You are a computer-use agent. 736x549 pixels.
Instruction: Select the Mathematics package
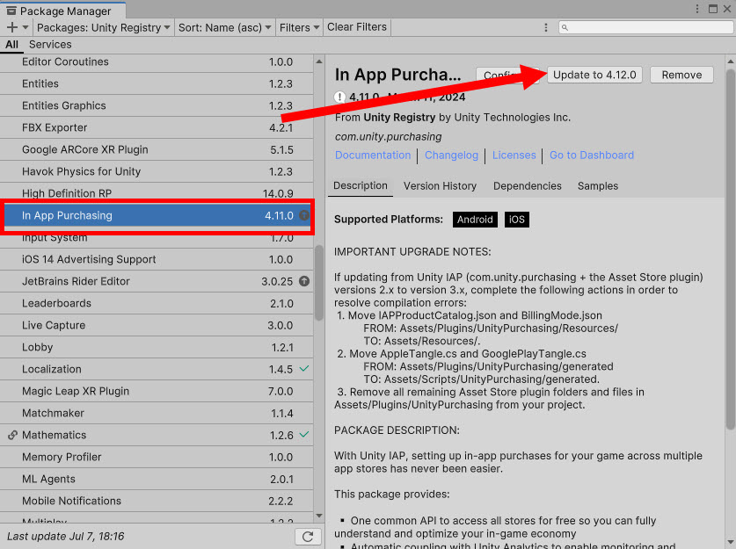coord(157,436)
